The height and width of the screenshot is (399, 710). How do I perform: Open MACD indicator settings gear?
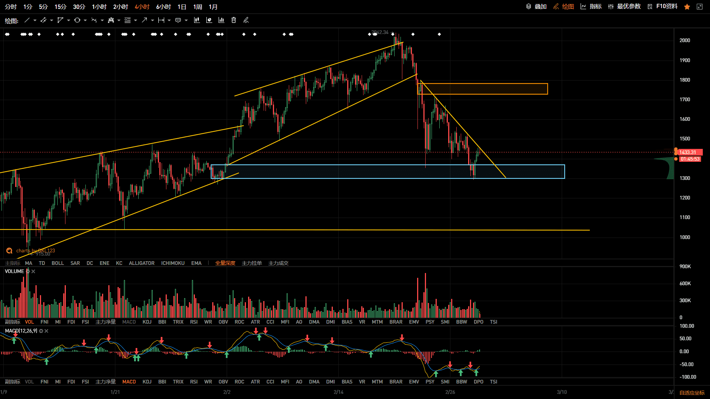coord(41,331)
